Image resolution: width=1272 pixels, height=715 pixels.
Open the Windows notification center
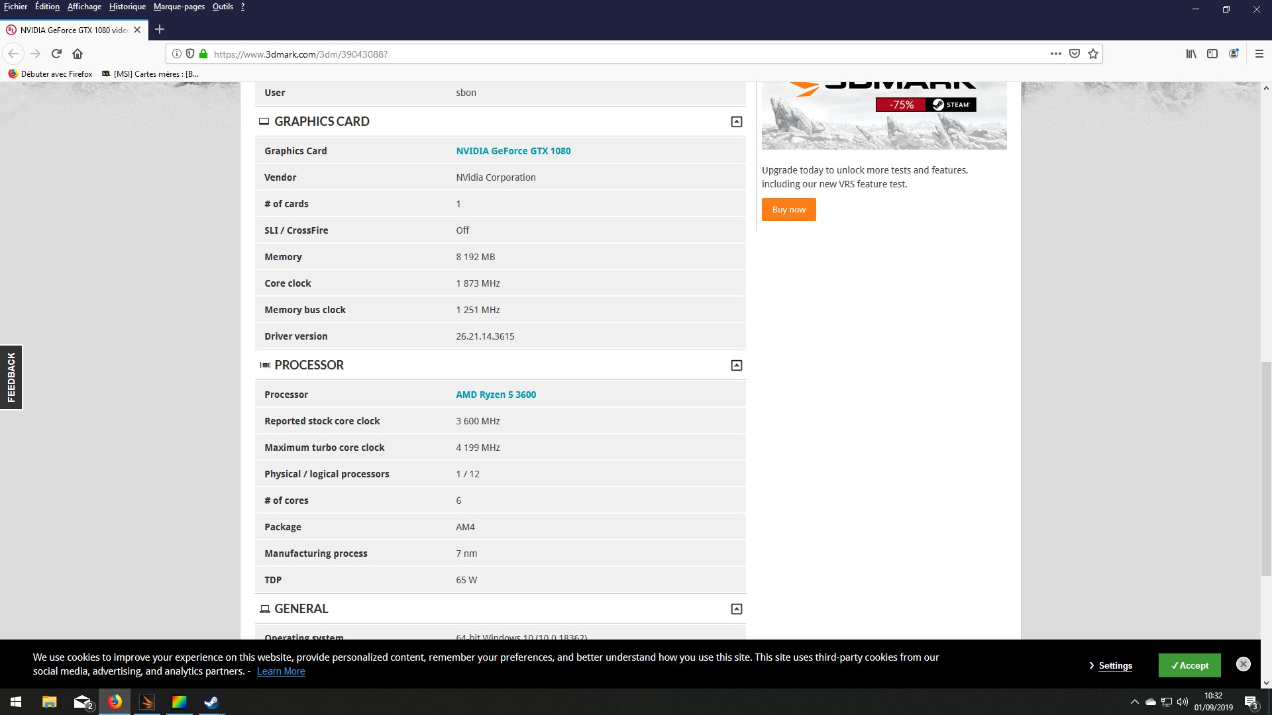1251,702
